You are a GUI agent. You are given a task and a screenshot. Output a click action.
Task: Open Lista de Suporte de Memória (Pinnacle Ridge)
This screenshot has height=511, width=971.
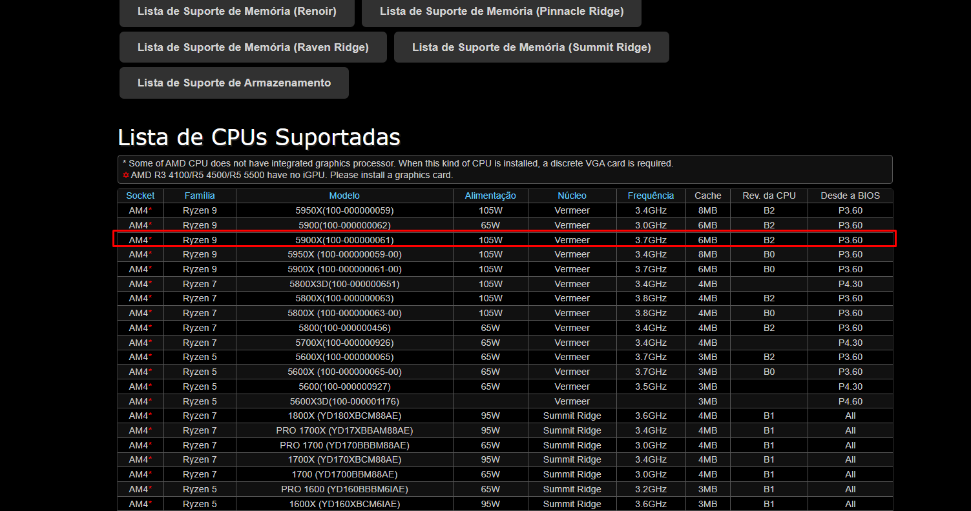point(501,12)
